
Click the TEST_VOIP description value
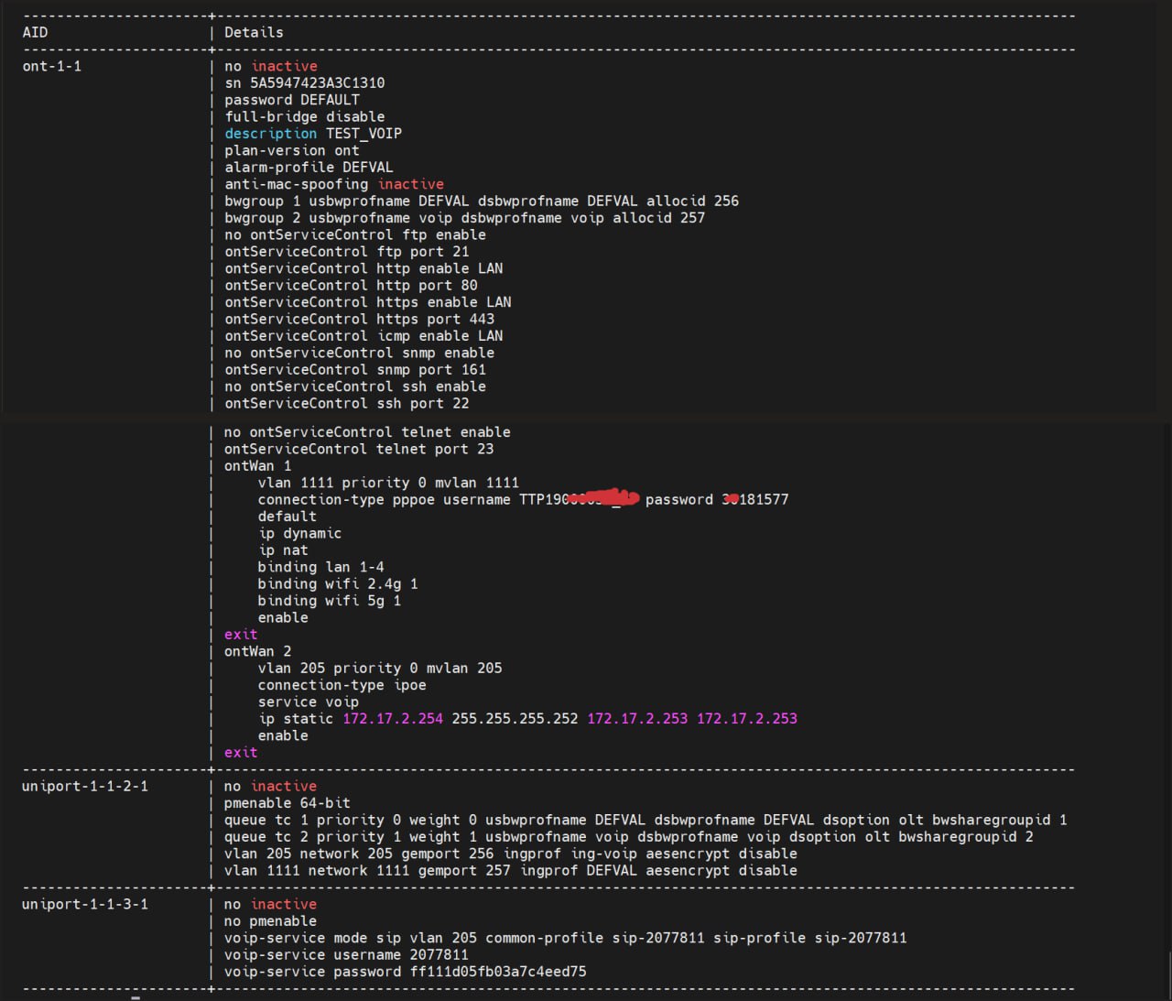[x=364, y=133]
